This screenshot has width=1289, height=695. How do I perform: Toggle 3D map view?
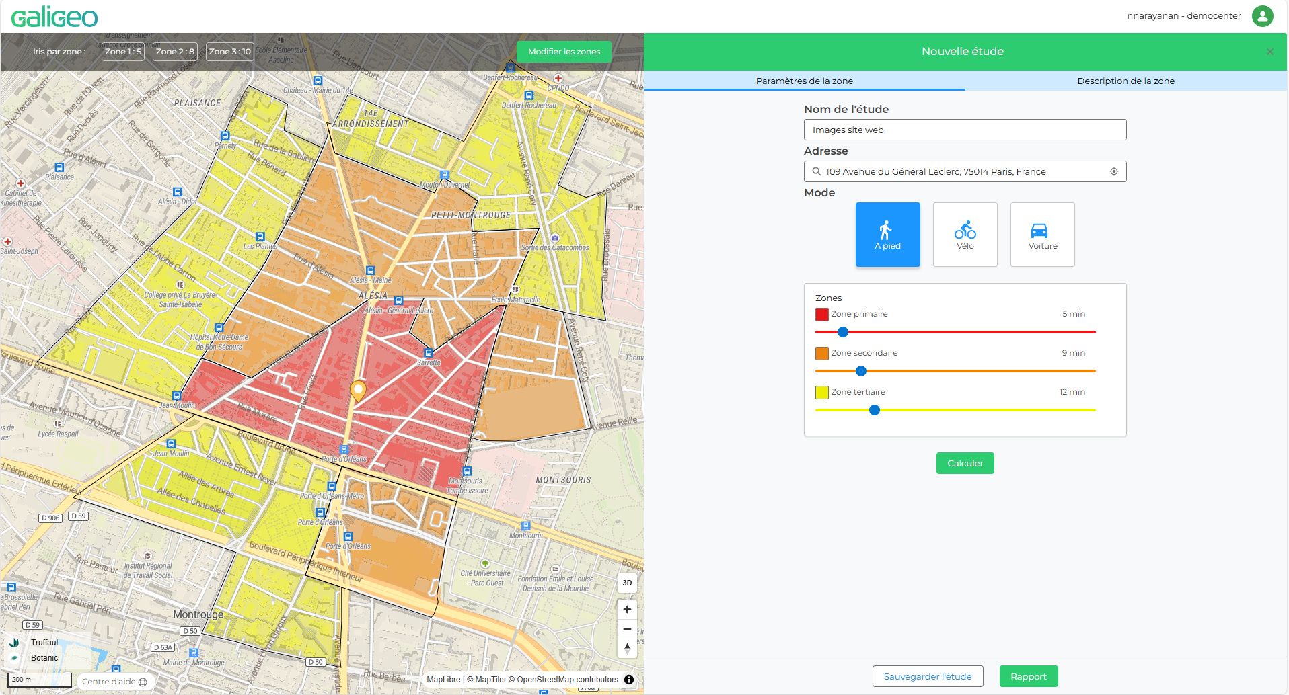coord(627,583)
